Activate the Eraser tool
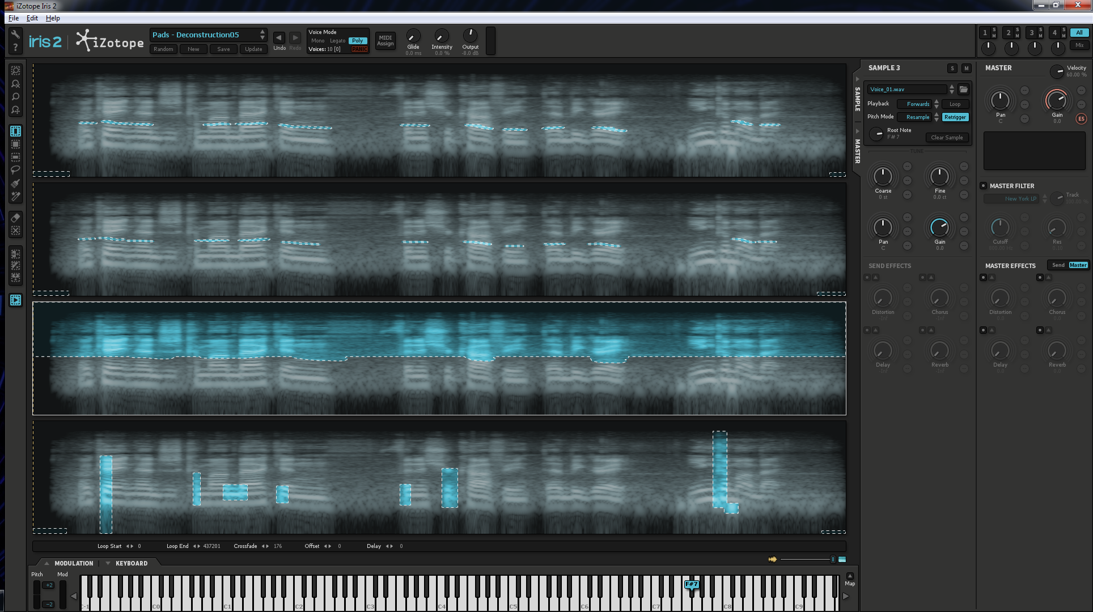The width and height of the screenshot is (1093, 612). 16,218
